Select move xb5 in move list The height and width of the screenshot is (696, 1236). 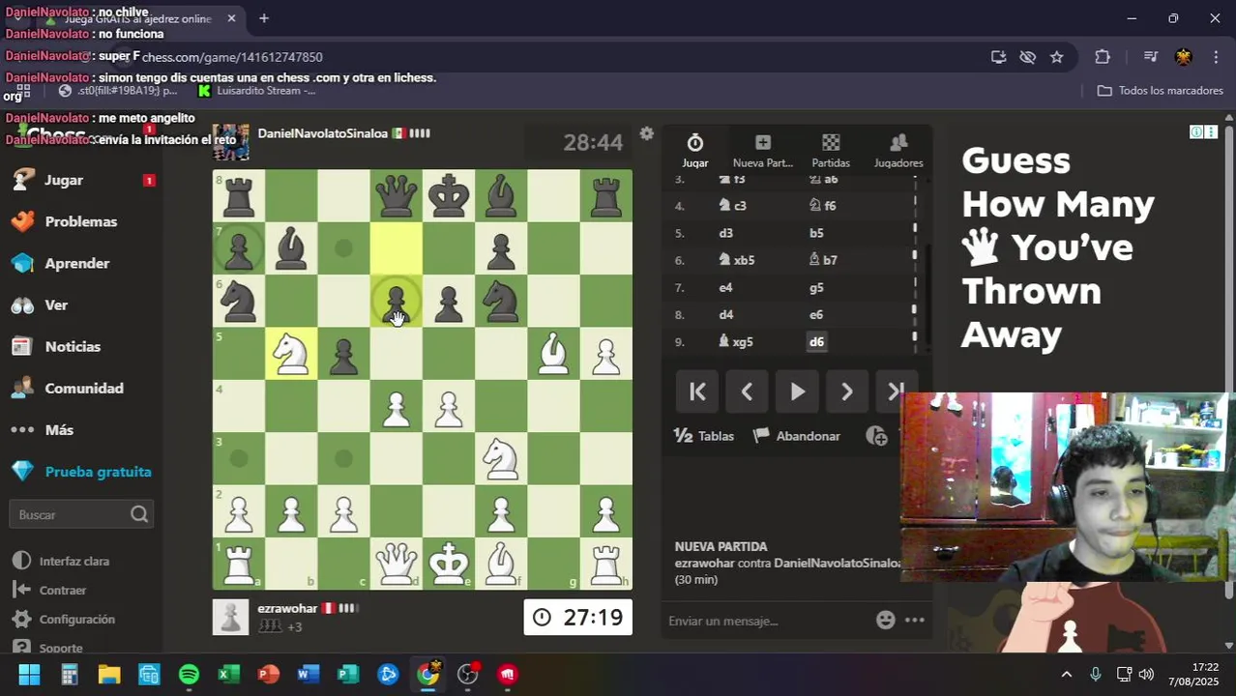736,260
